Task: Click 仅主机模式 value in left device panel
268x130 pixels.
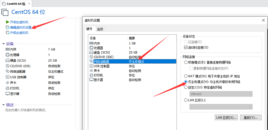Action: 56,71
